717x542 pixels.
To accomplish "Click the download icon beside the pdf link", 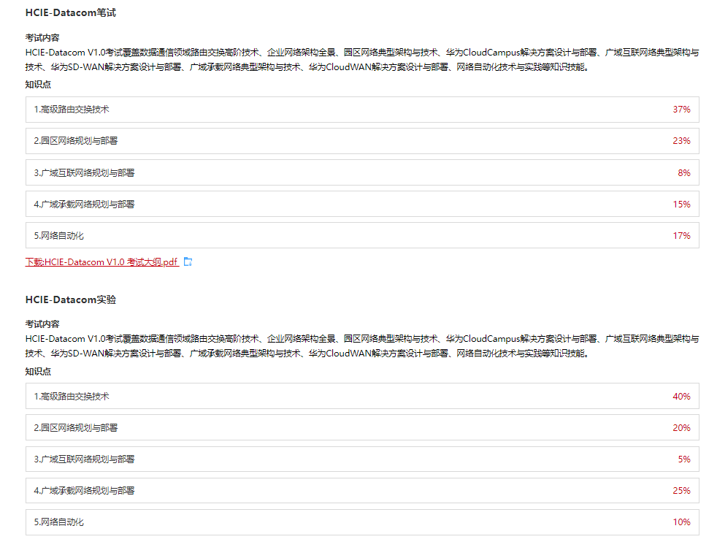I will coord(188,262).
